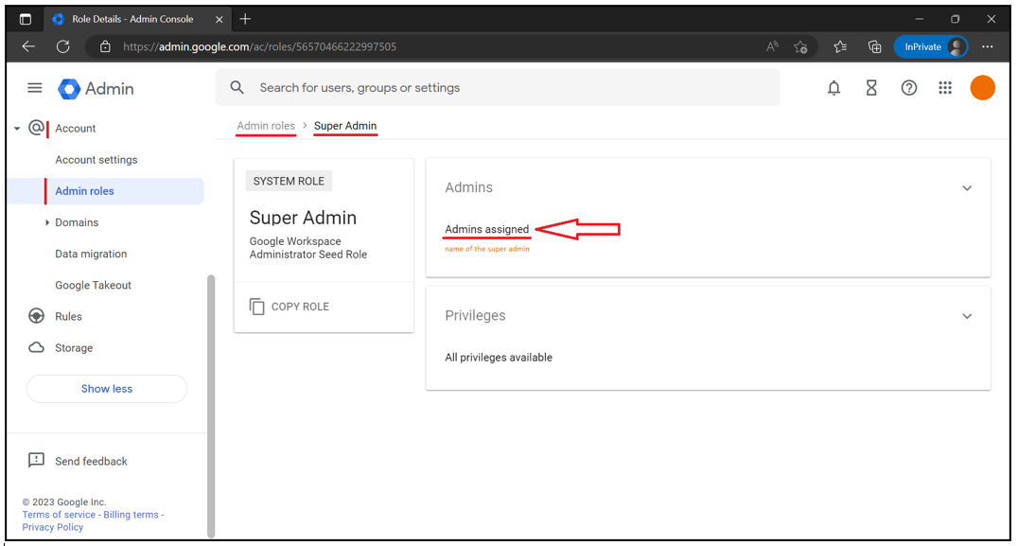
Task: Open Privacy Policy link
Action: 53,527
